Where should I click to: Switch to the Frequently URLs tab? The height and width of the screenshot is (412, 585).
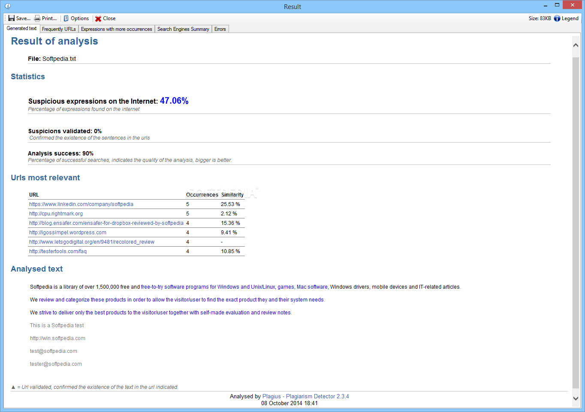pos(59,29)
